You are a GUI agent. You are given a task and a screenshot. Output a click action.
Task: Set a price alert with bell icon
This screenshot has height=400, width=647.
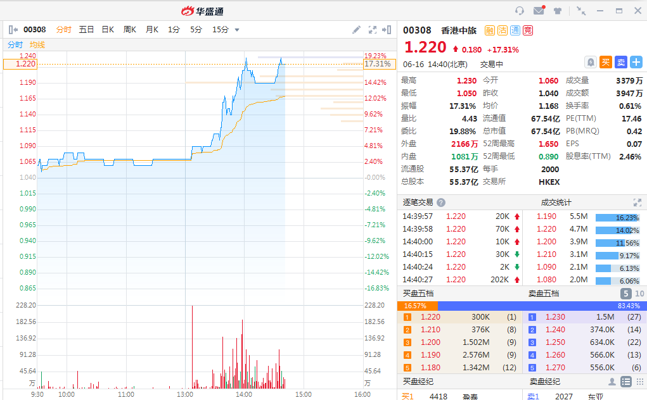pyautogui.click(x=591, y=62)
